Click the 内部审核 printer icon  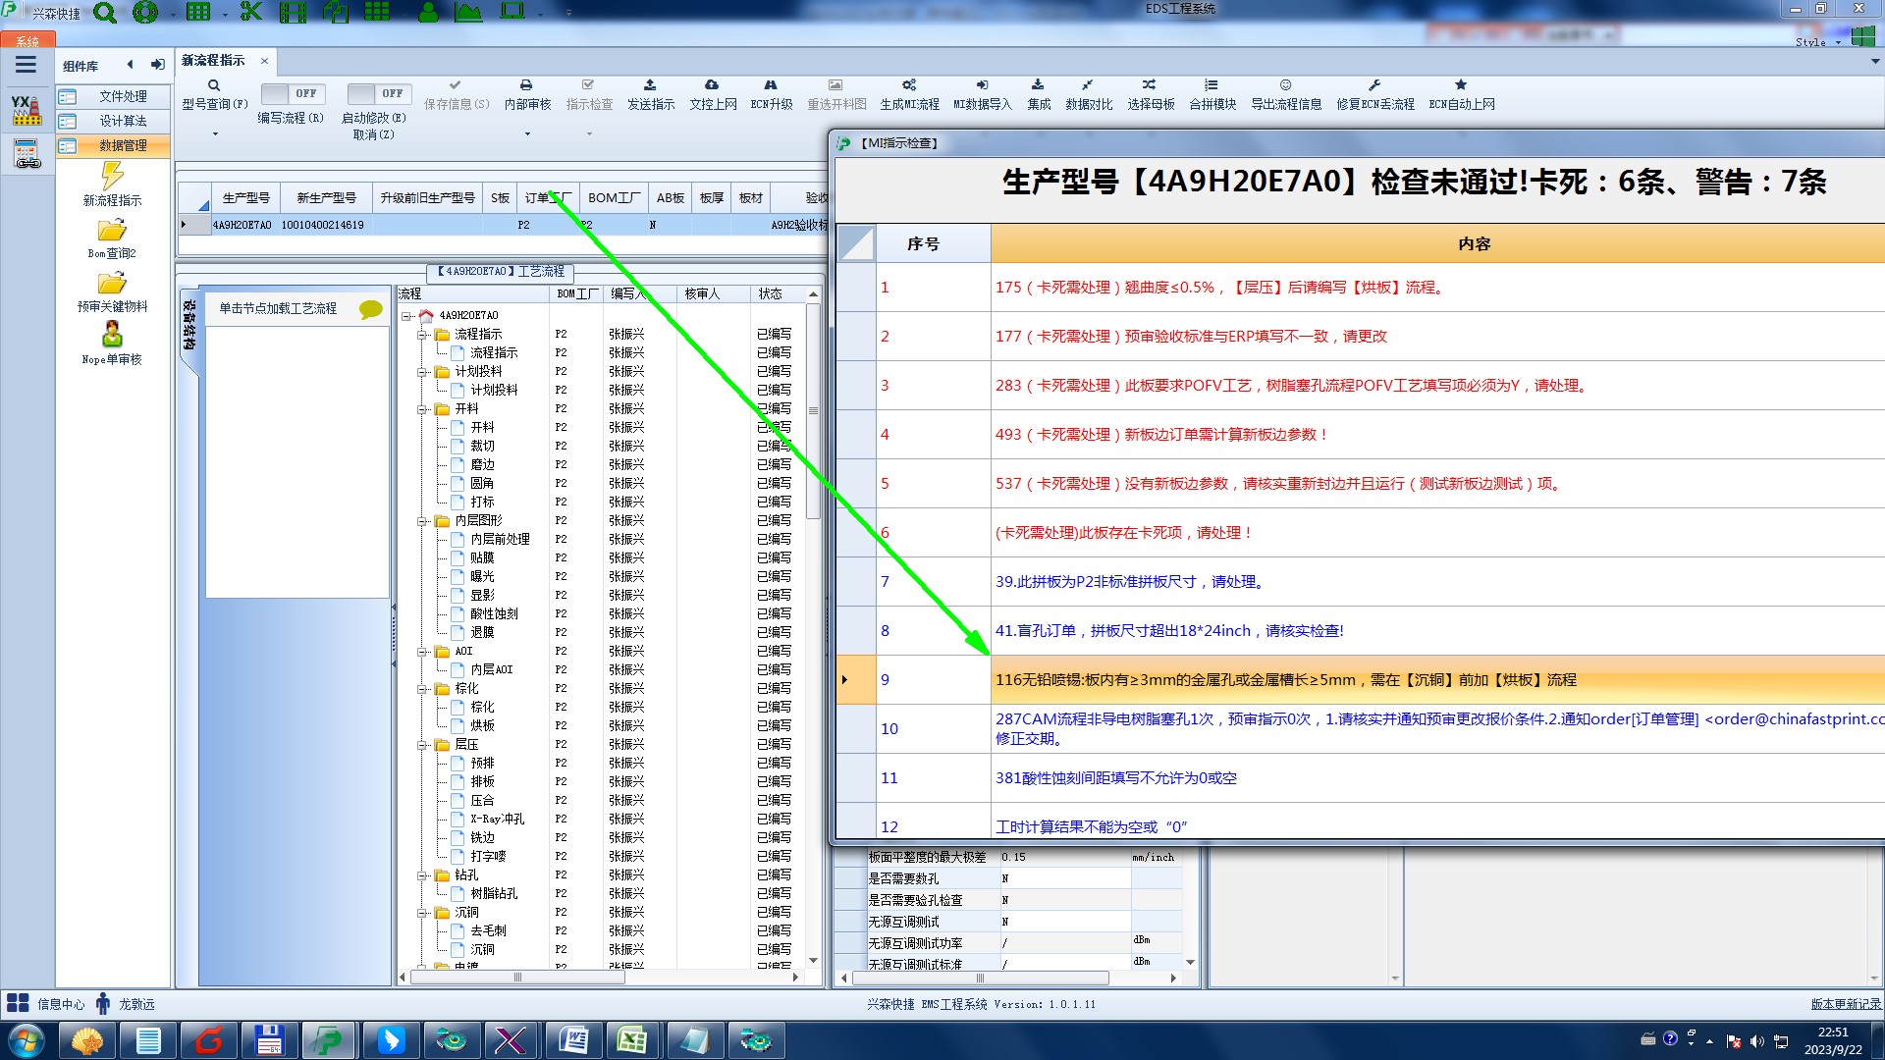point(526,85)
